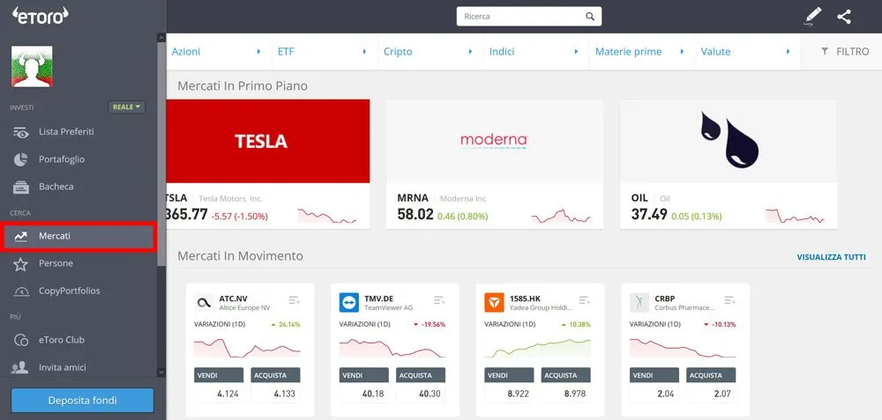Viewport: 882px width, 420px height.
Task: Click VENDI 4.124 for ATC.NV
Action: coord(219,385)
